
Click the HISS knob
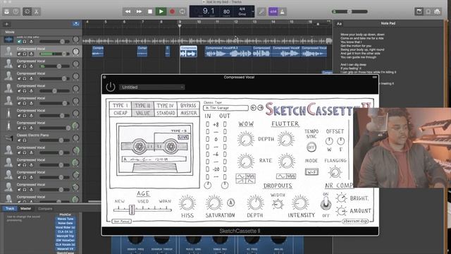[x=187, y=203]
